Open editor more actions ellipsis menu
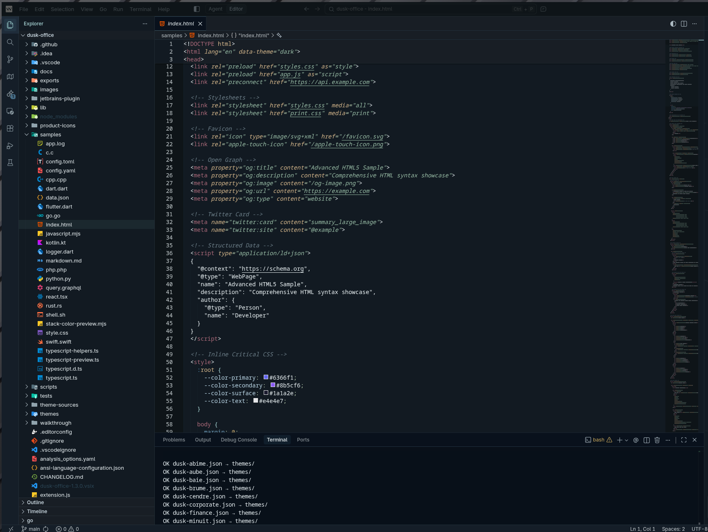This screenshot has width=708, height=532. (694, 24)
